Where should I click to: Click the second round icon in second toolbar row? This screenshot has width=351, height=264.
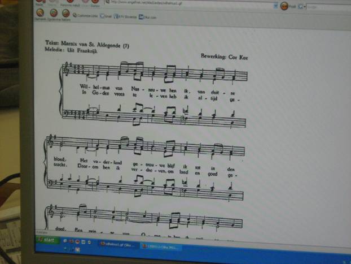coord(53,12)
